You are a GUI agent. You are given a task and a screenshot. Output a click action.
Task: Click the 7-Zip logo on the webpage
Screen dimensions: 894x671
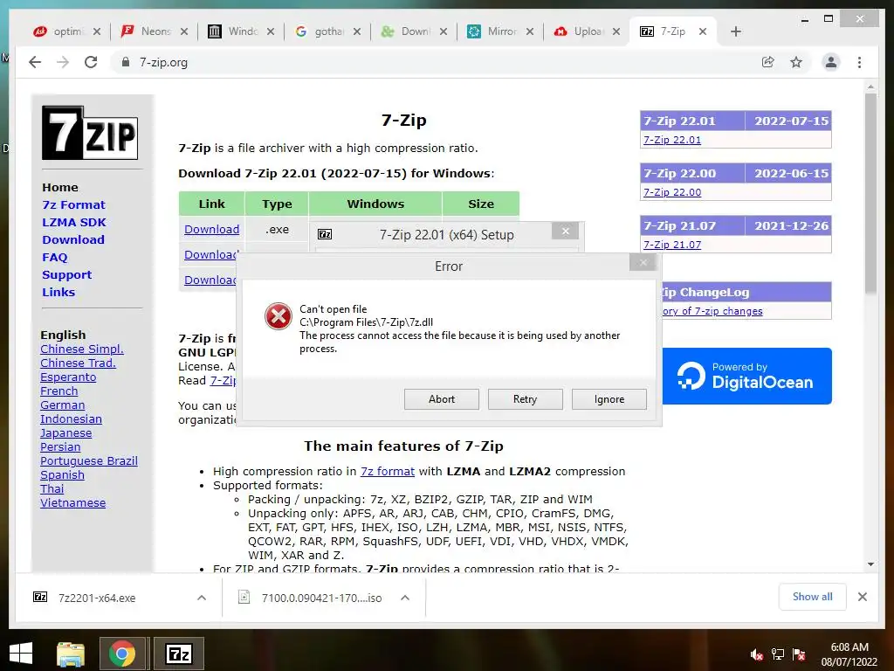pyautogui.click(x=90, y=133)
